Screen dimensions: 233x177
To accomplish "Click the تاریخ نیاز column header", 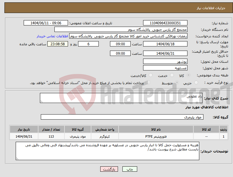I will pos(24,129).
